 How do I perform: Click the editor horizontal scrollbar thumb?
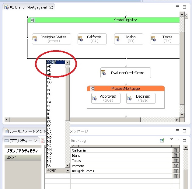click(75, 120)
